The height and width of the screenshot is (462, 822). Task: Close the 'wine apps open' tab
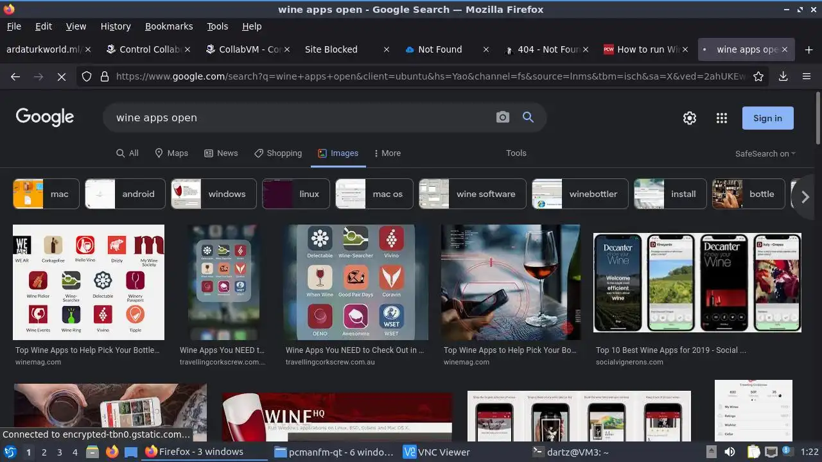784,49
